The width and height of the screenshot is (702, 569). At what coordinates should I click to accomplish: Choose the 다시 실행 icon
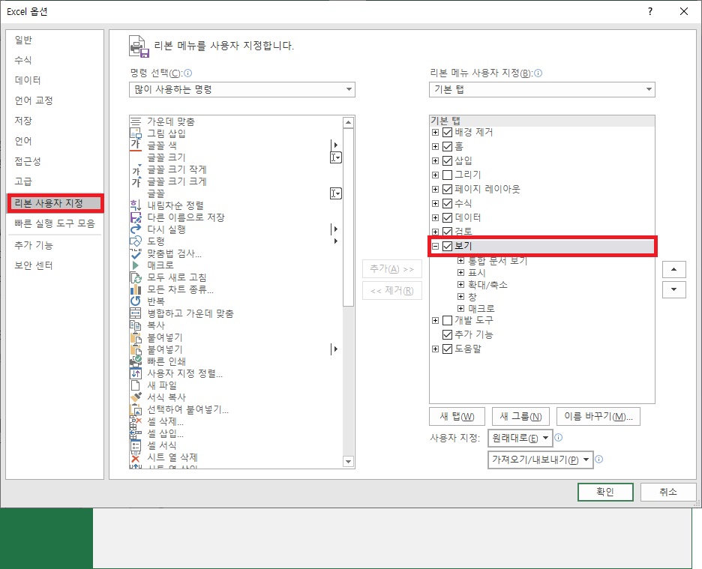click(135, 229)
